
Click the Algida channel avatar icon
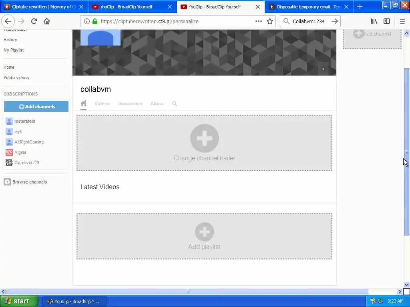[x=9, y=152]
